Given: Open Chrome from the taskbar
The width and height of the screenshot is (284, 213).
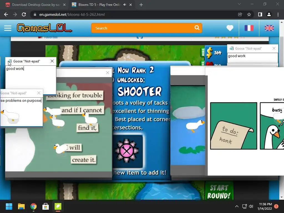Looking at the screenshot, I should pyautogui.click(x=34, y=206).
